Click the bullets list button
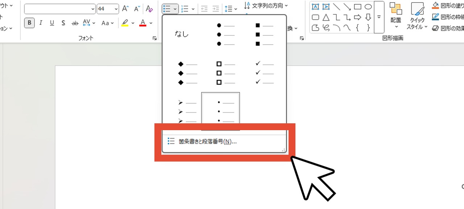Viewport: 464px width, 209px height. [x=167, y=9]
